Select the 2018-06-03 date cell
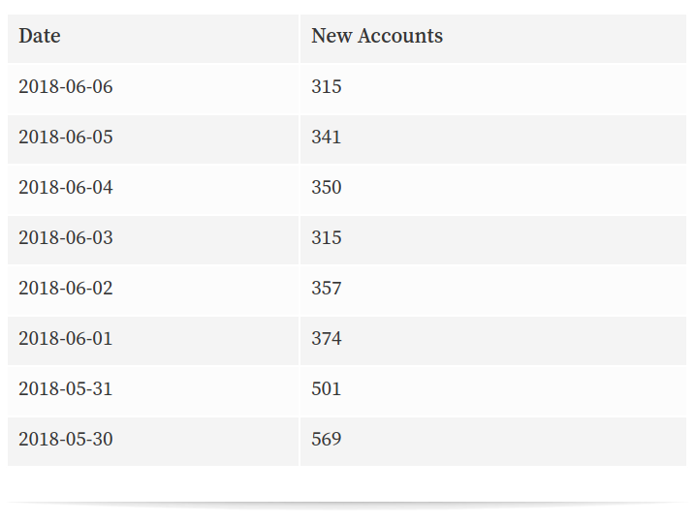The width and height of the screenshot is (695, 523). tap(153, 240)
